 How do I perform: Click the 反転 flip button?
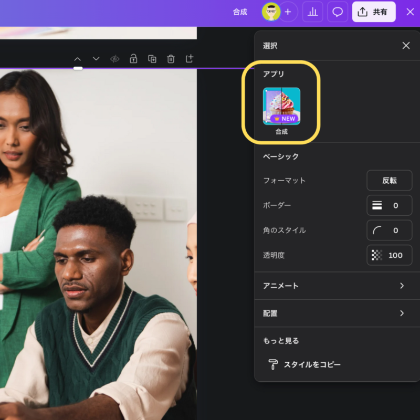(x=389, y=180)
